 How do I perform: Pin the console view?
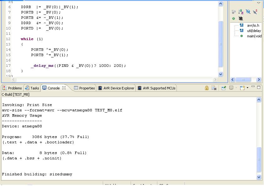(224, 88)
